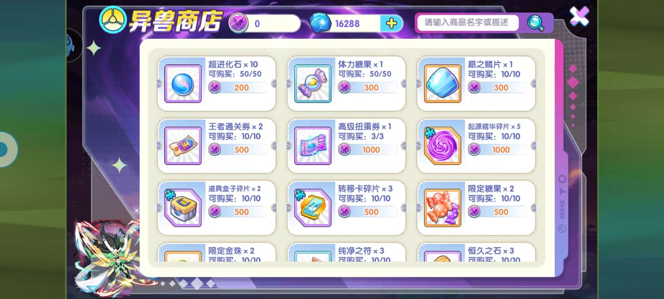Image resolution: width=664 pixels, height=299 pixels.
Task: Click the 限定糖果 candies icon
Action: pyautogui.click(x=442, y=208)
